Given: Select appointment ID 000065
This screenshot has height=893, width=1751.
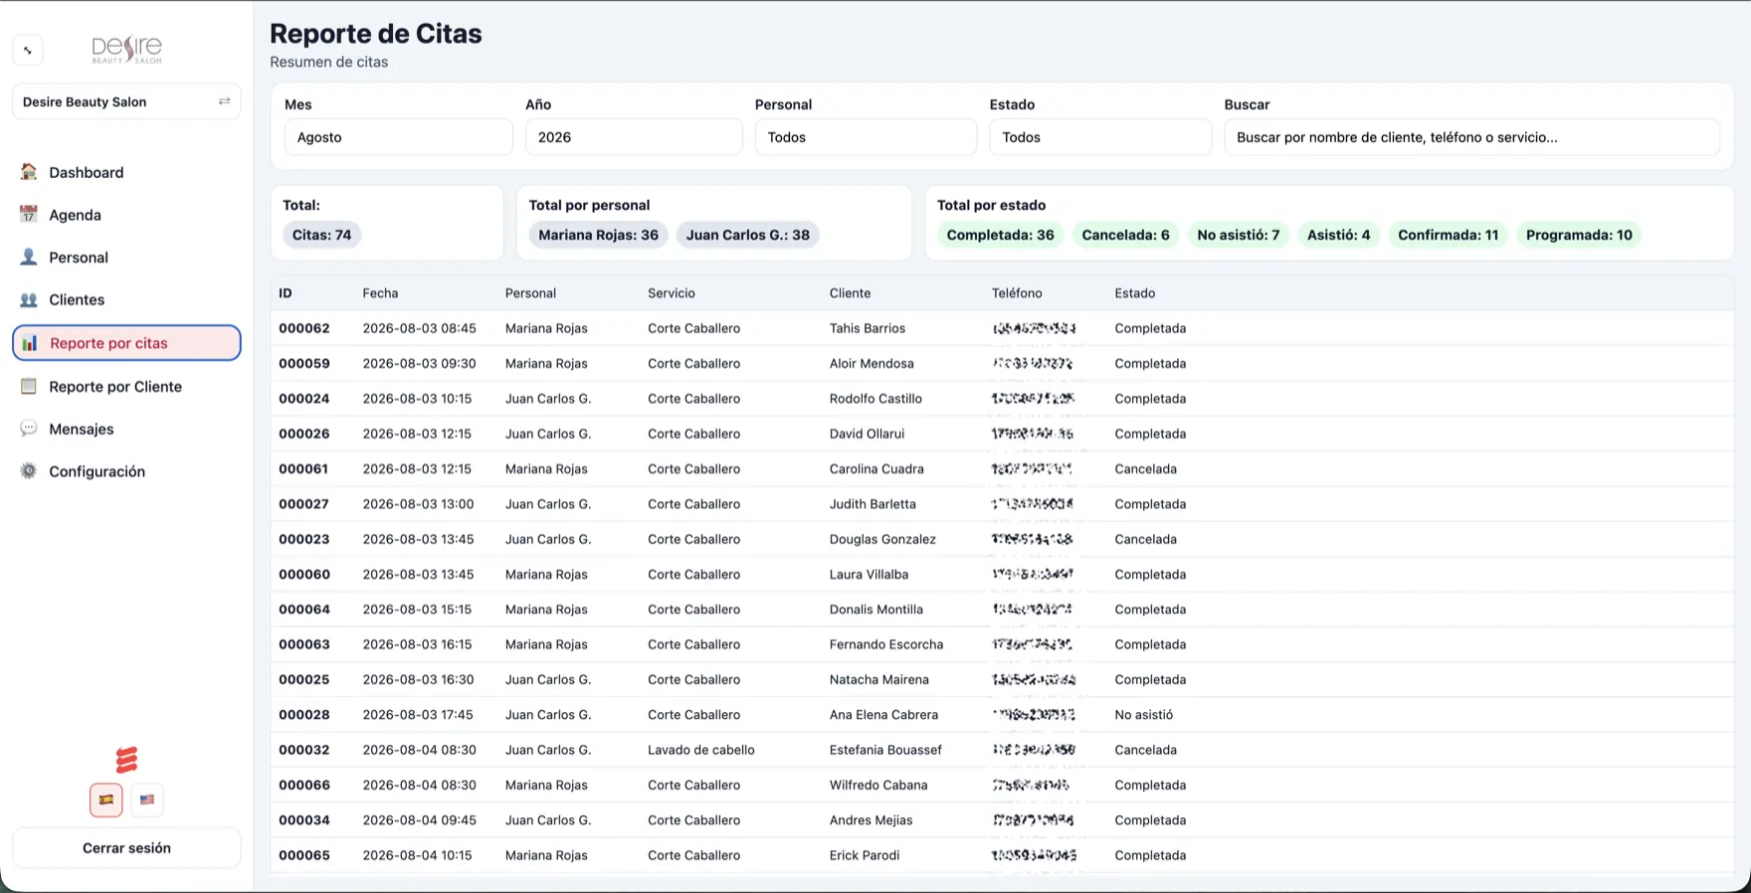Looking at the screenshot, I should tap(304, 855).
